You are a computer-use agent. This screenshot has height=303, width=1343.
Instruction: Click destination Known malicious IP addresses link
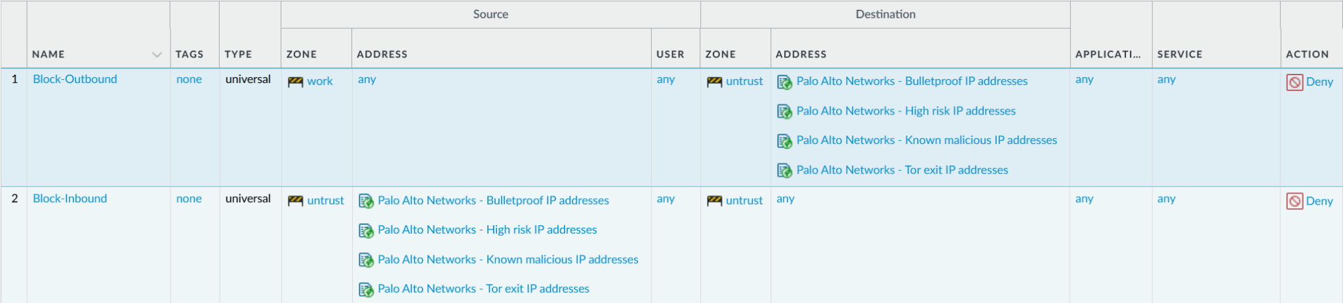point(926,140)
